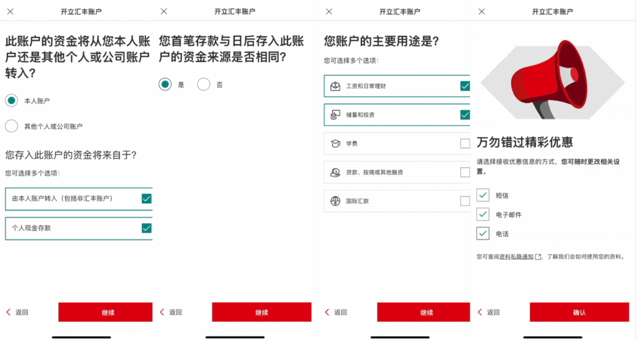The width and height of the screenshot is (636, 341).
Task: Choose the 其他个人或公司账户 radio option
Action: (x=11, y=126)
